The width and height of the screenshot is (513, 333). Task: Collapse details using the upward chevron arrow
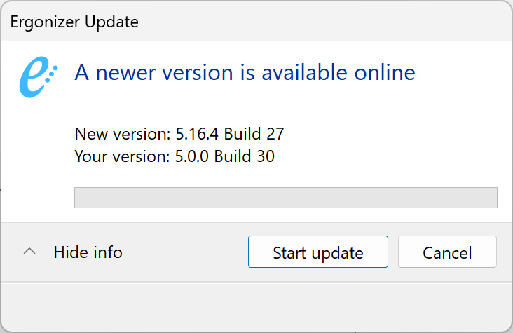(x=29, y=252)
